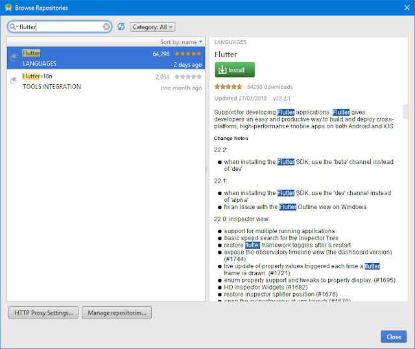The width and height of the screenshot is (415, 349).
Task: Click the Flutter title in details pane
Action: tap(226, 54)
